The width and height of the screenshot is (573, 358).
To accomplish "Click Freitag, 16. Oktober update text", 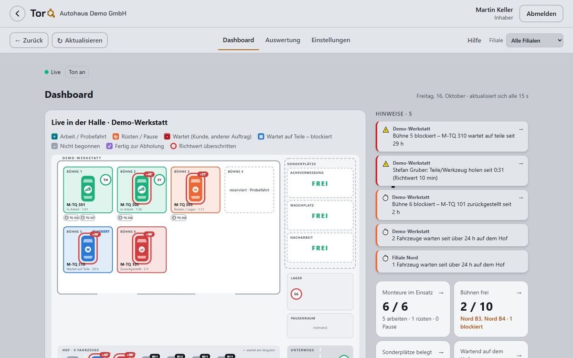I will click(472, 96).
